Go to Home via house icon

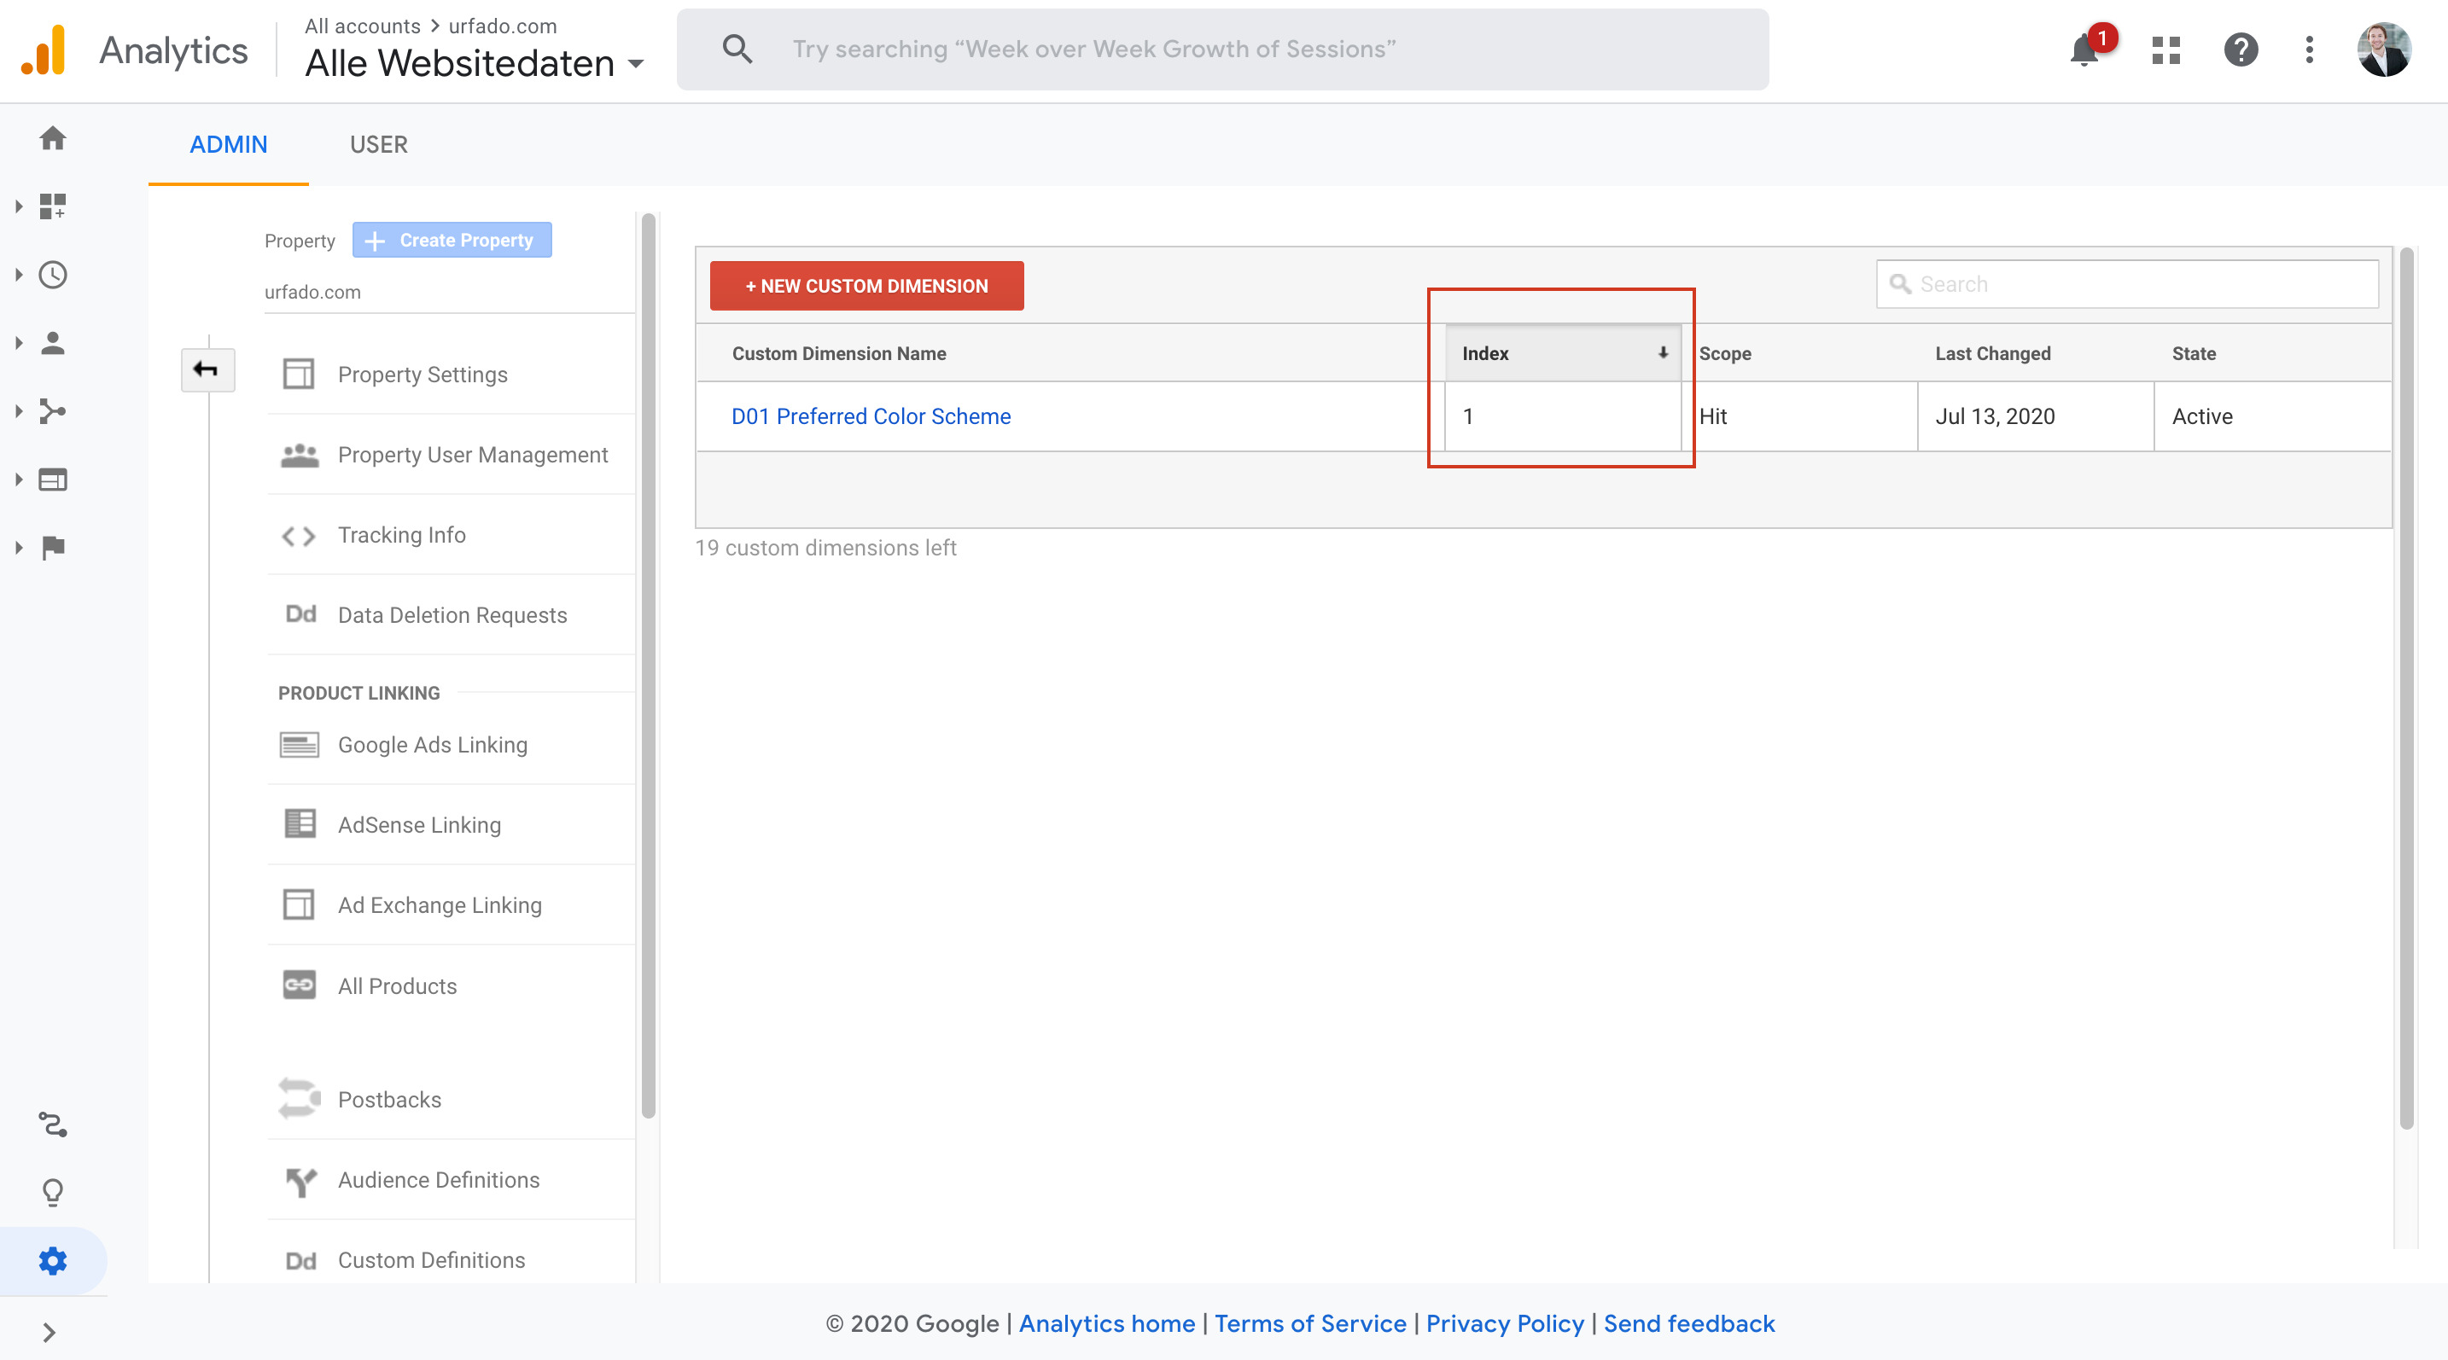(52, 139)
